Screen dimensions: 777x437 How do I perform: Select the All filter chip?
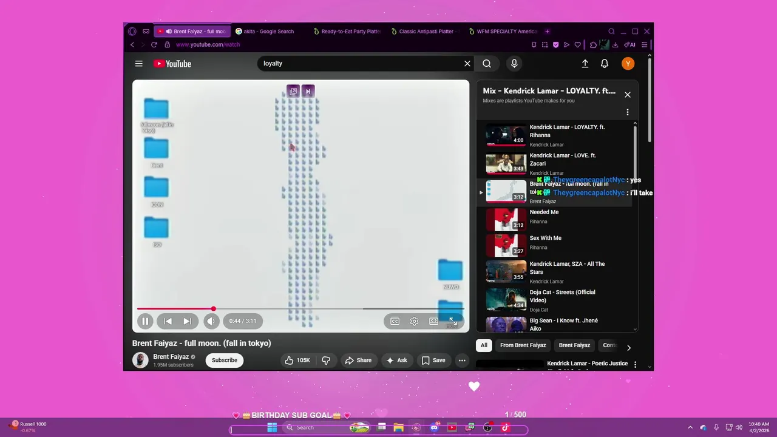click(x=484, y=345)
